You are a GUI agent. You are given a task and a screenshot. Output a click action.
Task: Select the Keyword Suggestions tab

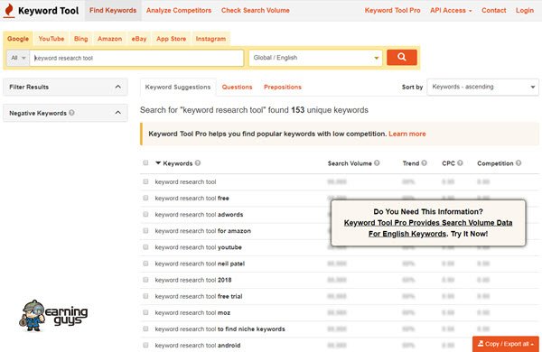point(178,87)
